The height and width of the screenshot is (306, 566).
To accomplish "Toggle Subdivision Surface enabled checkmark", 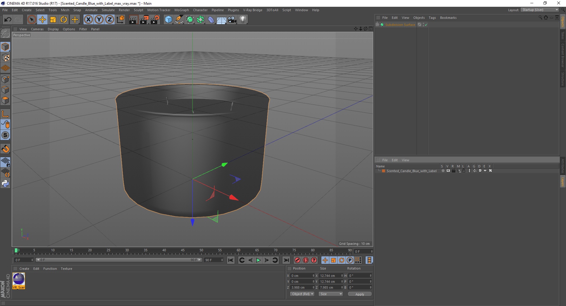I will pos(426,25).
